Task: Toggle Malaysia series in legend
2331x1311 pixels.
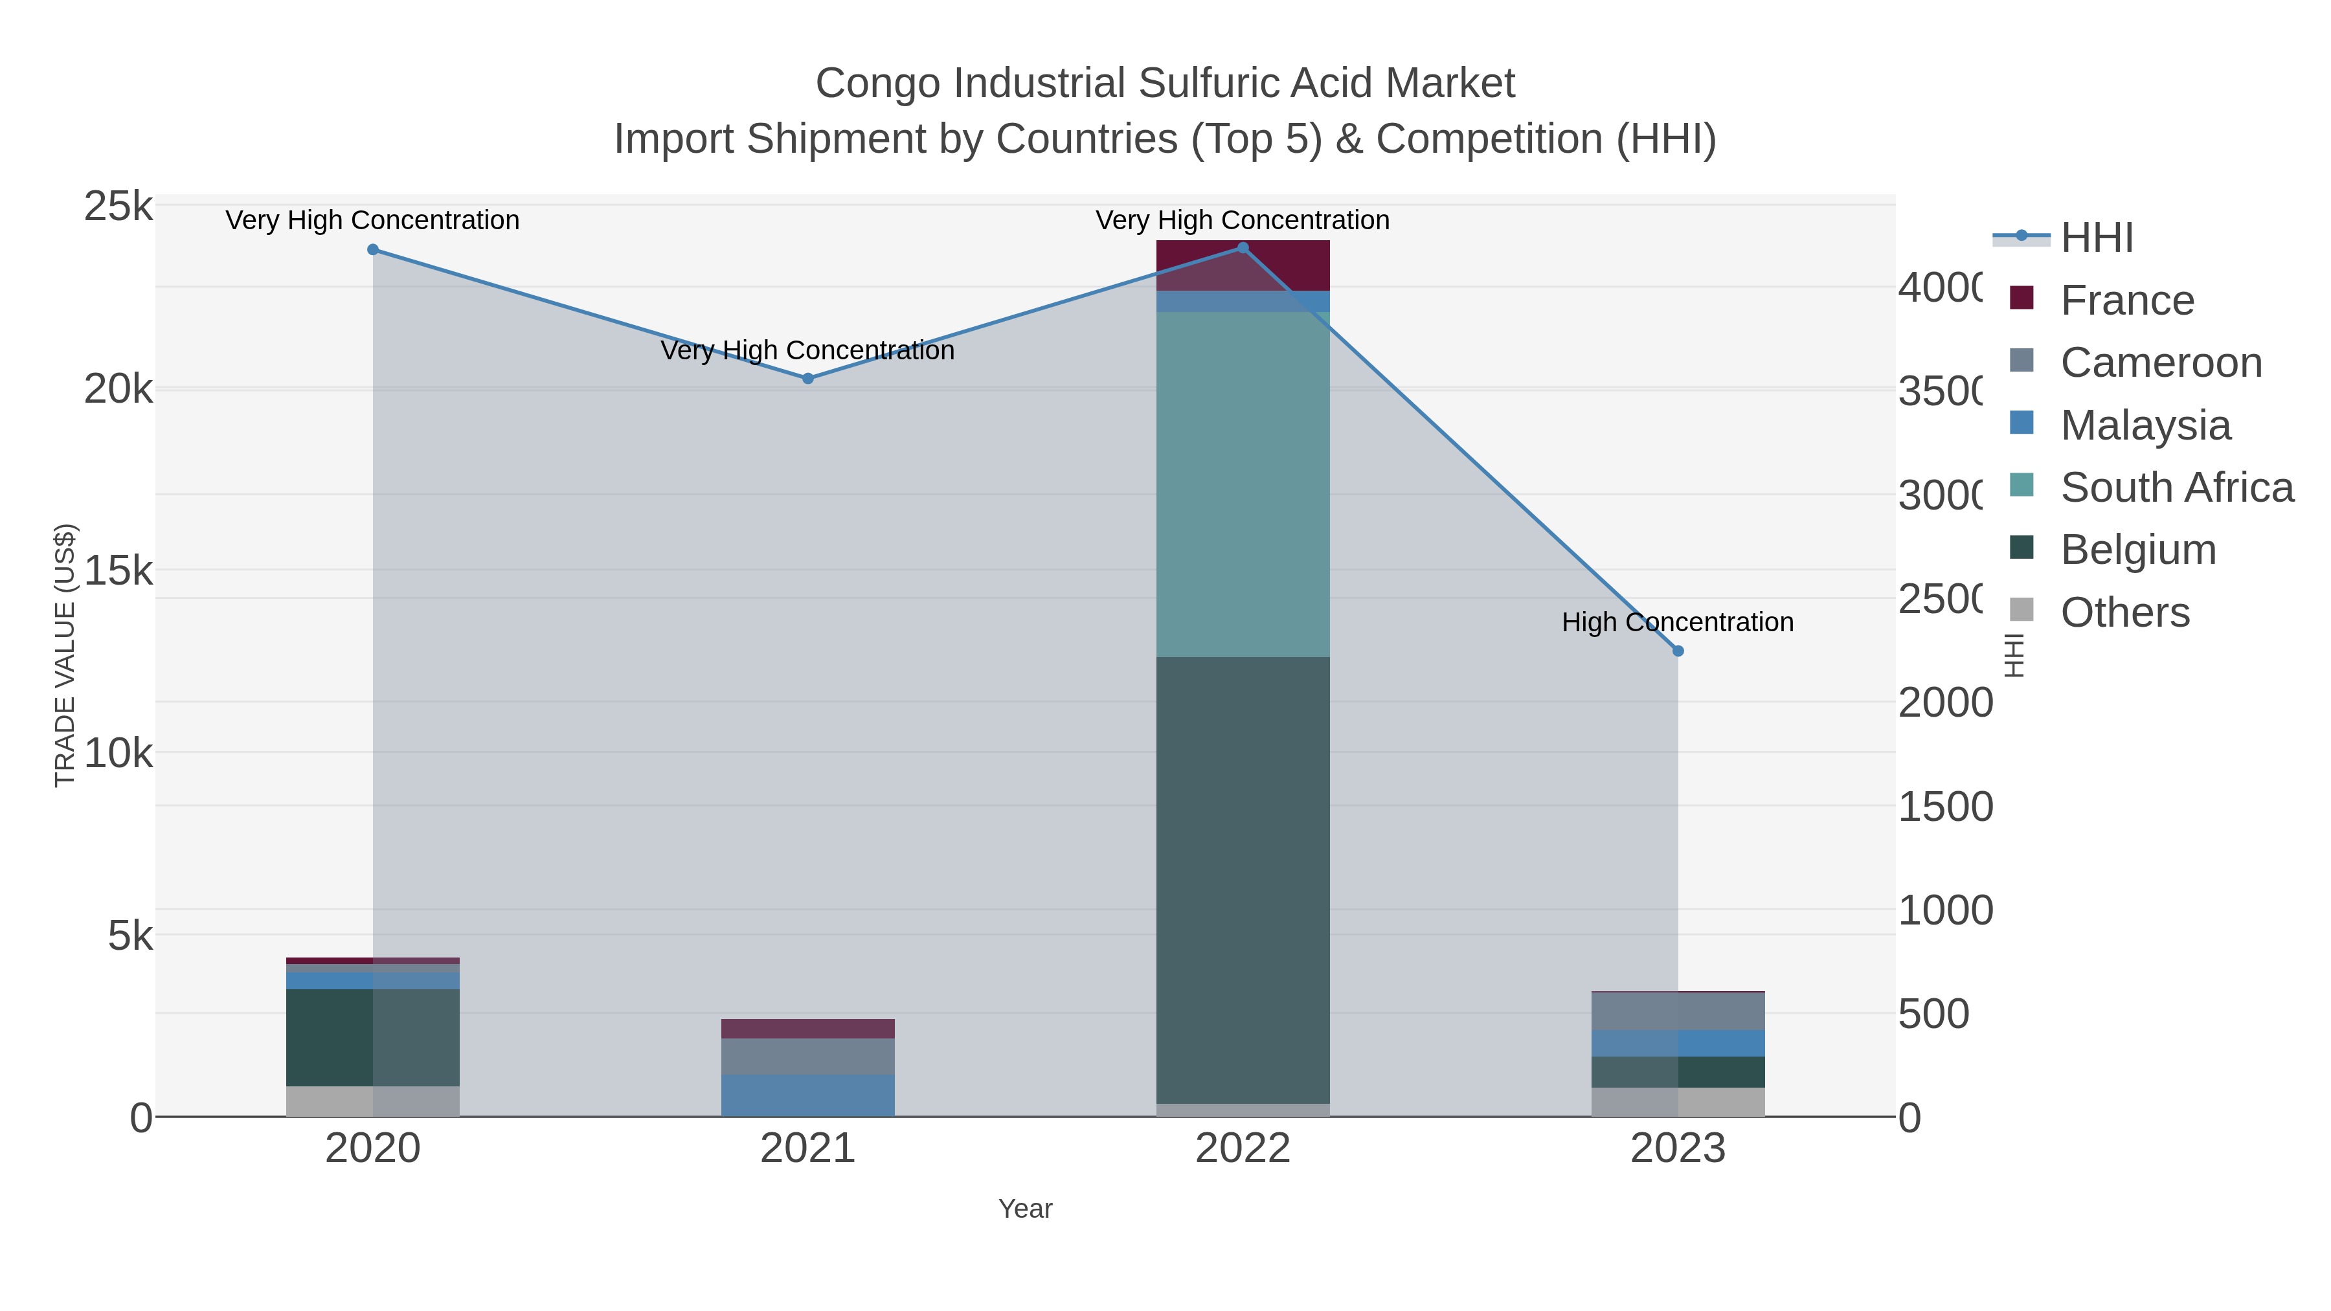Action: [x=2120, y=425]
